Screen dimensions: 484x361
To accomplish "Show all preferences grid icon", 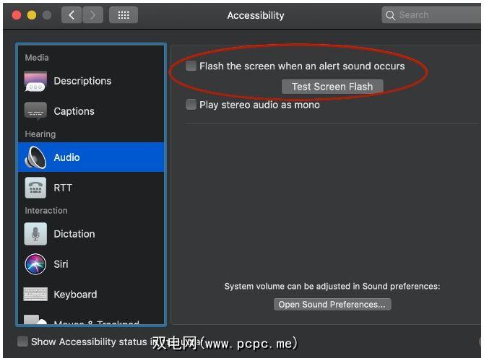I will click(x=124, y=15).
